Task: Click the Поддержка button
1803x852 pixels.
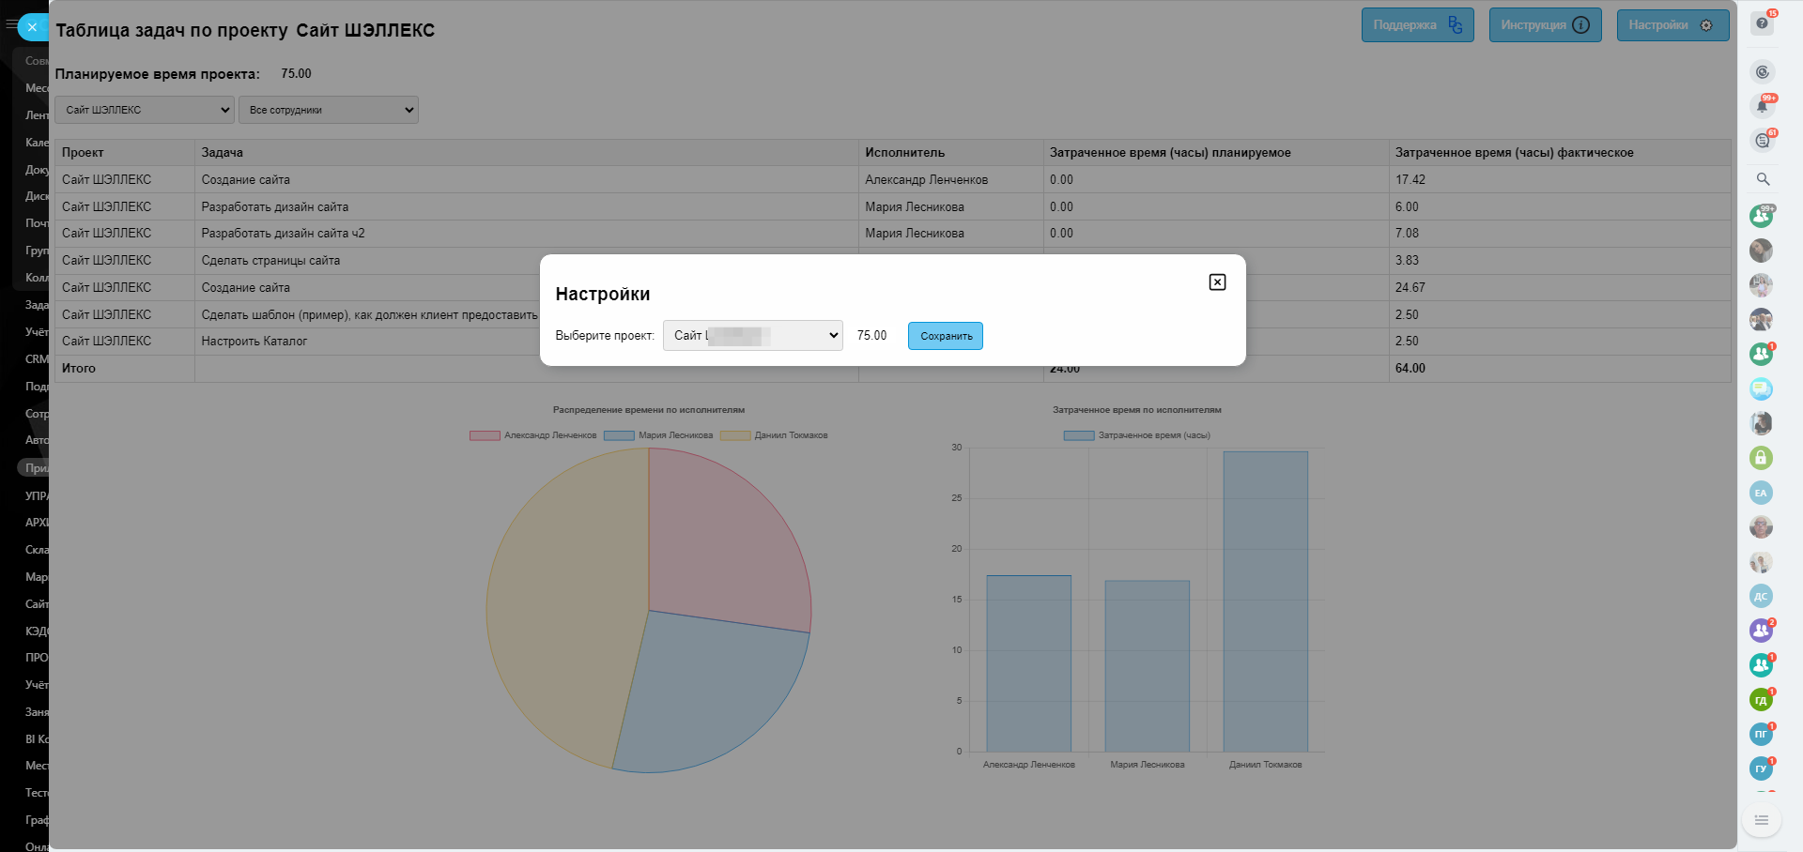Action: 1417,25
